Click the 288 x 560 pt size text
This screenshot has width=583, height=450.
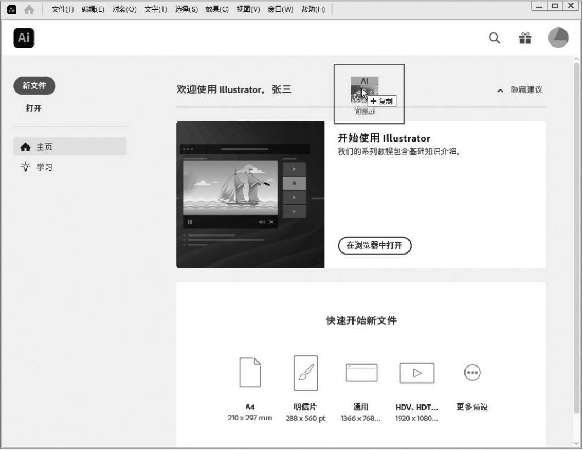(305, 418)
